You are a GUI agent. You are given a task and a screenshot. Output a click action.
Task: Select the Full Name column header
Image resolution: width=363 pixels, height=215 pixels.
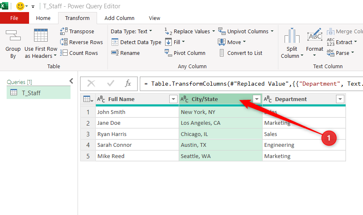[x=137, y=99]
